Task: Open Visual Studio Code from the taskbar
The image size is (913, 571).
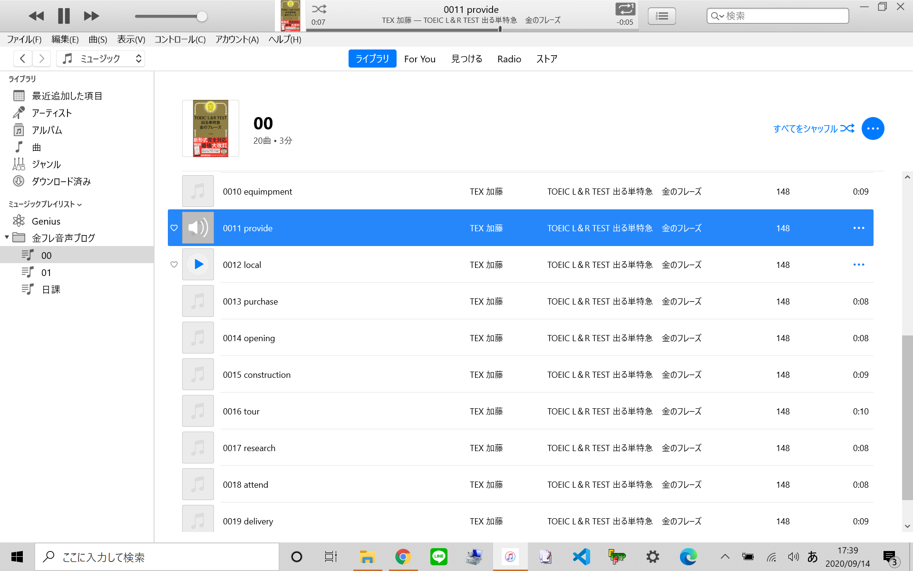Action: pyautogui.click(x=581, y=557)
